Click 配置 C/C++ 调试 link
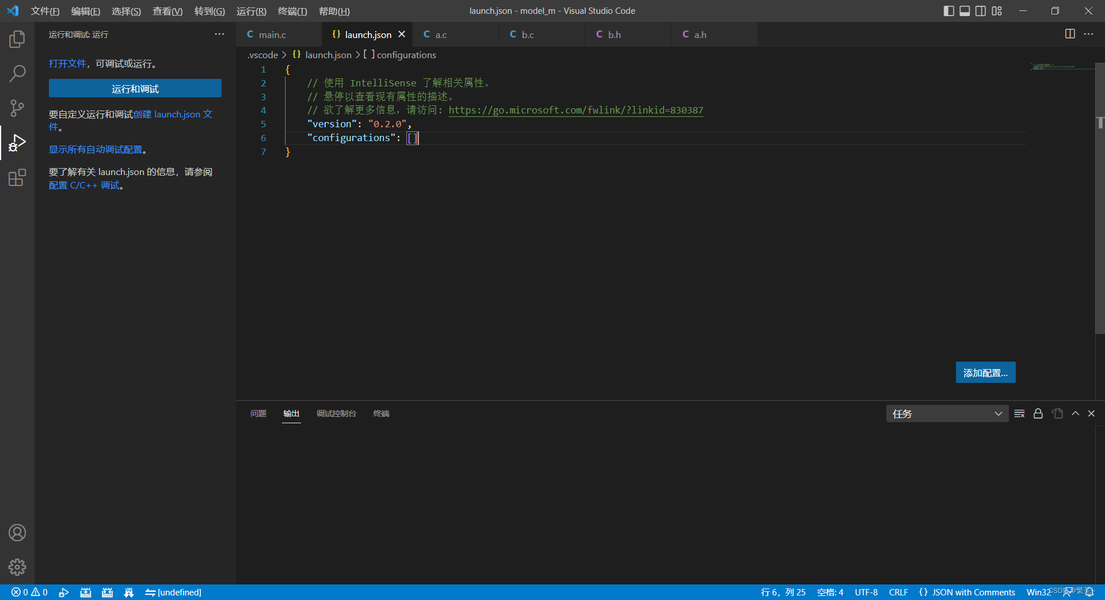The height and width of the screenshot is (600, 1105). tap(84, 185)
